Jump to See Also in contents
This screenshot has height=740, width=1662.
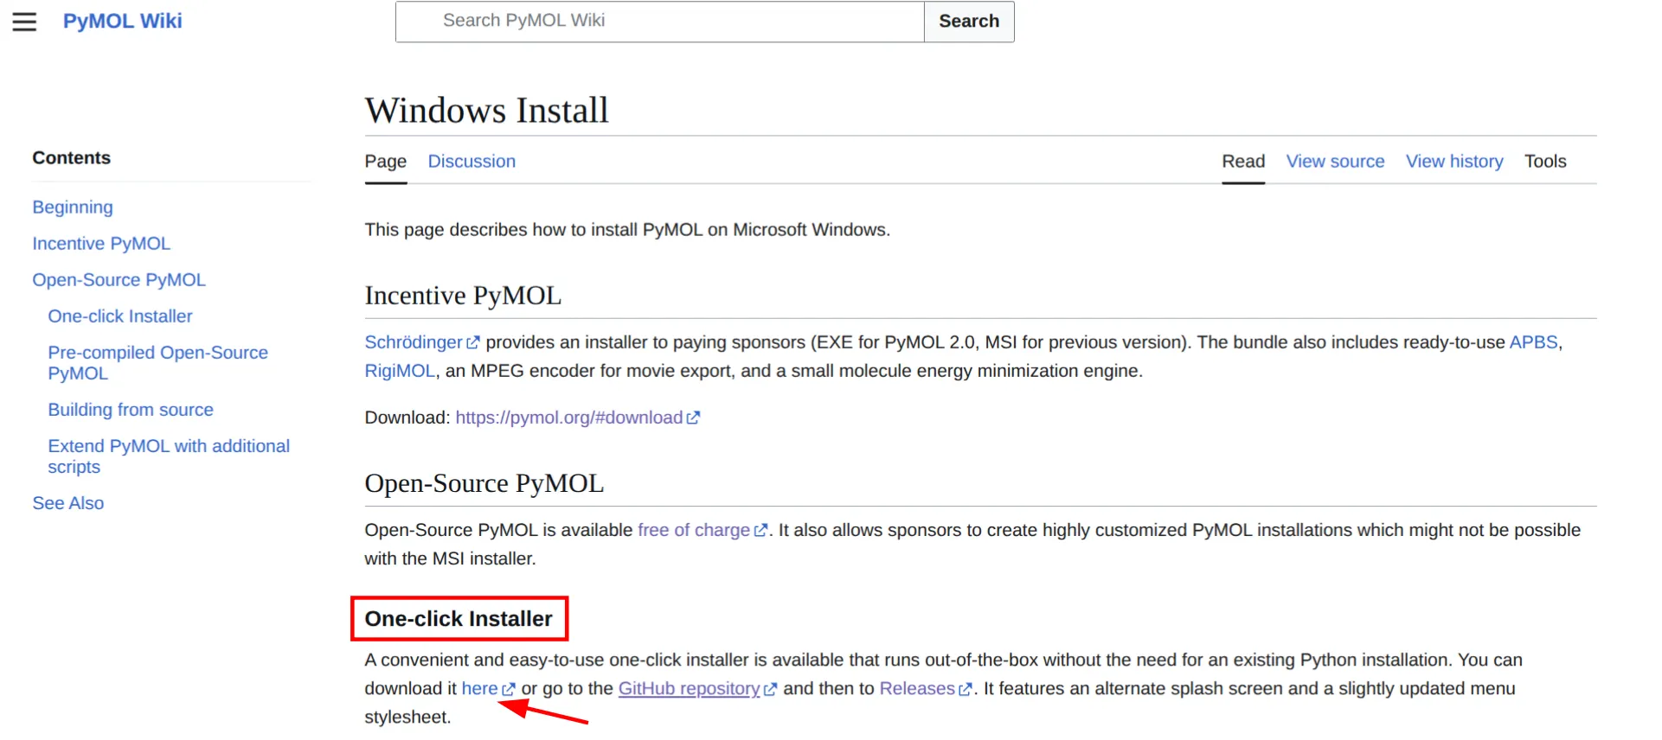click(x=68, y=503)
